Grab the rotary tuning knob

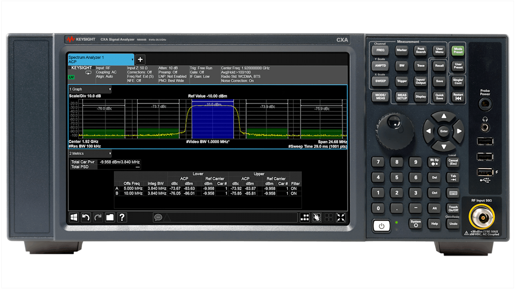pos(395,131)
